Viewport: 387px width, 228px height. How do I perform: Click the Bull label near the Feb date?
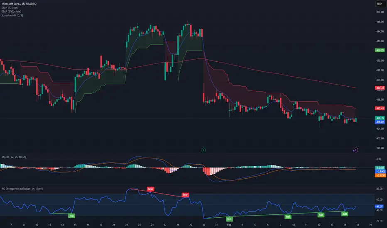[x=229, y=219]
